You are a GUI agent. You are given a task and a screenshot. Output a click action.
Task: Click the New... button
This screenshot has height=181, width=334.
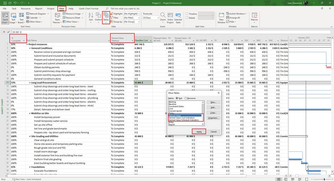[213, 102]
